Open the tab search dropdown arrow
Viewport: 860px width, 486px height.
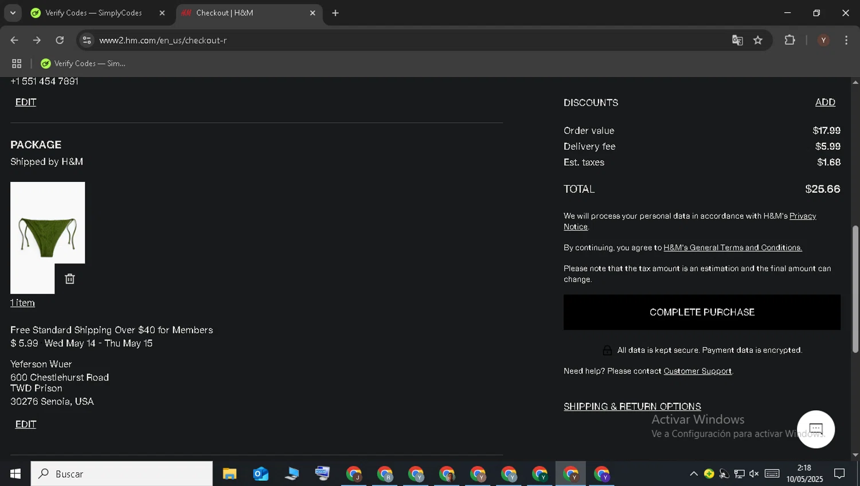coord(12,13)
